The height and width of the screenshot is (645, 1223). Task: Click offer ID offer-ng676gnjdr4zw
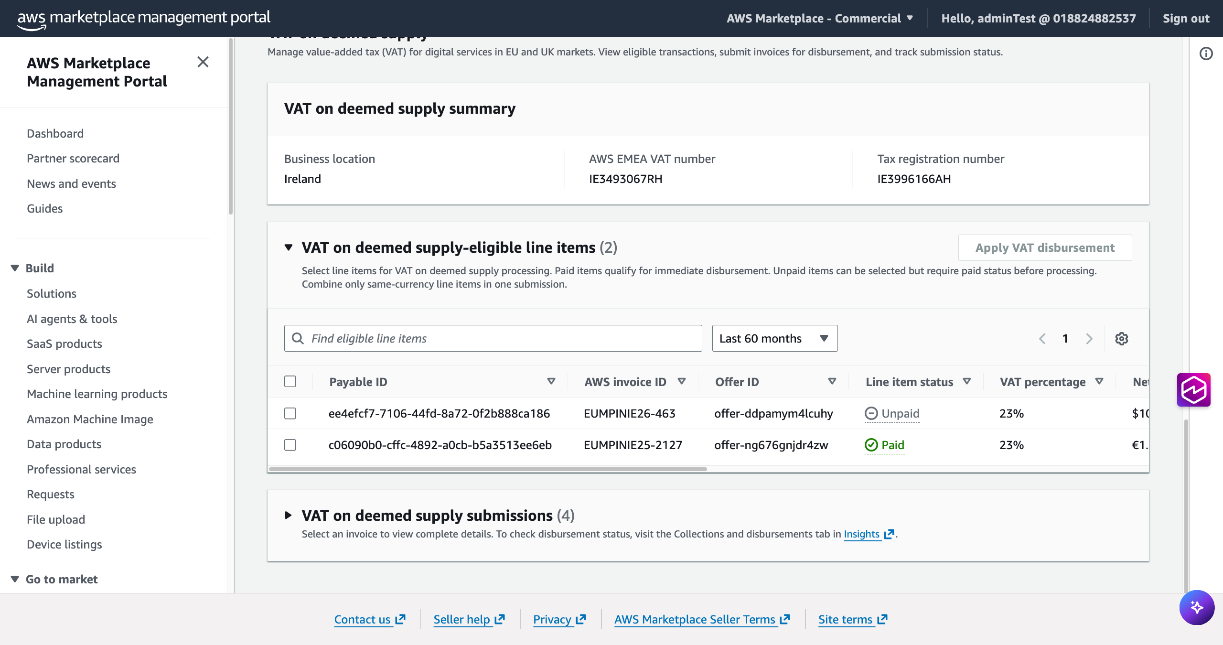(x=772, y=445)
